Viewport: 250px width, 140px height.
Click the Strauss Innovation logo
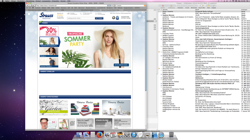46,16
